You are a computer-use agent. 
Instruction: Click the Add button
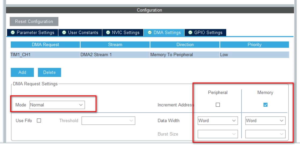[22, 72]
